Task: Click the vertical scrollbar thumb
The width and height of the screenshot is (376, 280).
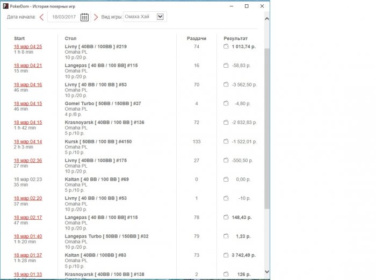Action: [x=266, y=128]
